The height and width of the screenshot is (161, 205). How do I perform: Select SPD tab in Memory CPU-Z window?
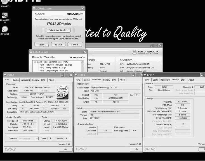click(183, 80)
